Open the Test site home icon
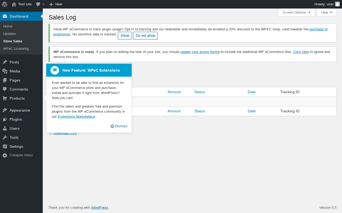This screenshot has height=213, width=342. pos(14,4)
